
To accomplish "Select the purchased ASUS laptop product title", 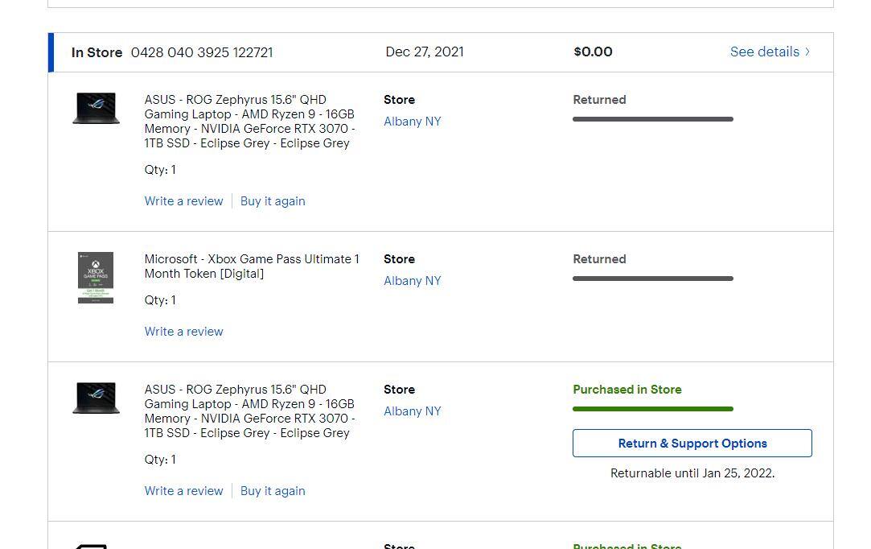I will [249, 411].
